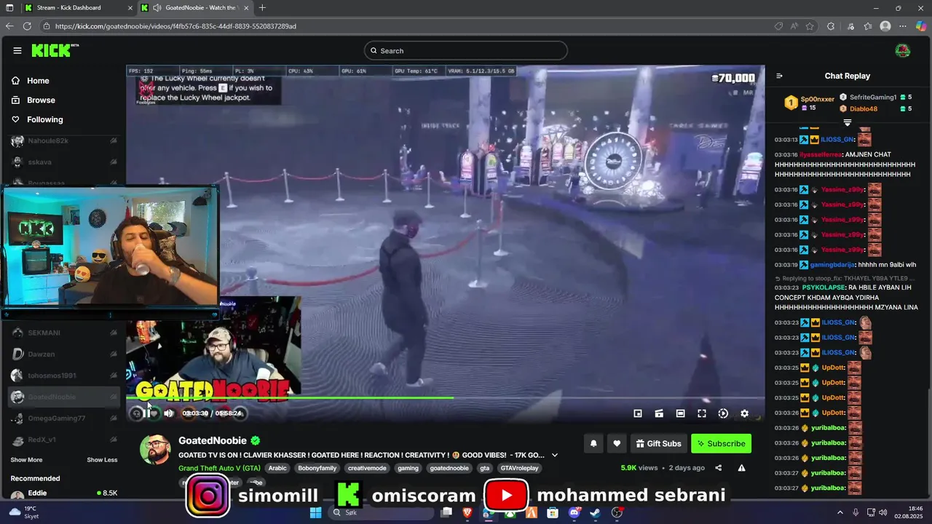
Task: Change playback speed in video controls
Action: [x=723, y=413]
